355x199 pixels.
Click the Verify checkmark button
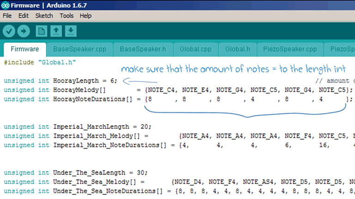9,31
